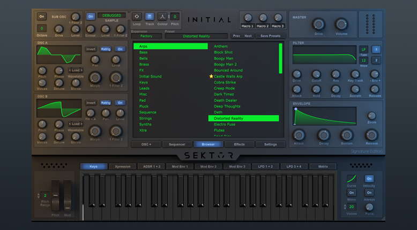Click the Pitch wheel

[55, 196]
